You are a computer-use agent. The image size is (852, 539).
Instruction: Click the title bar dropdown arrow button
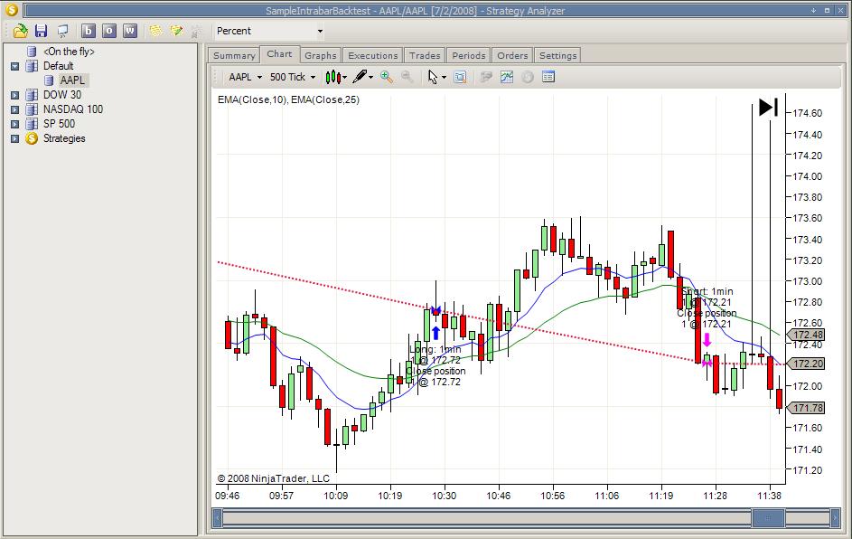pyautogui.click(x=813, y=10)
